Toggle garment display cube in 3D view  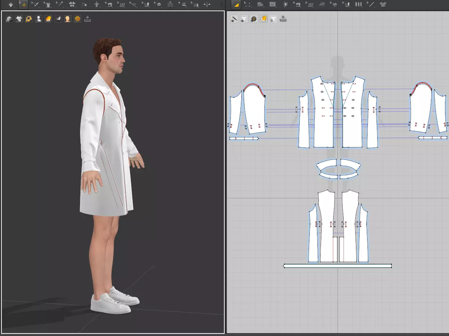tap(9, 19)
